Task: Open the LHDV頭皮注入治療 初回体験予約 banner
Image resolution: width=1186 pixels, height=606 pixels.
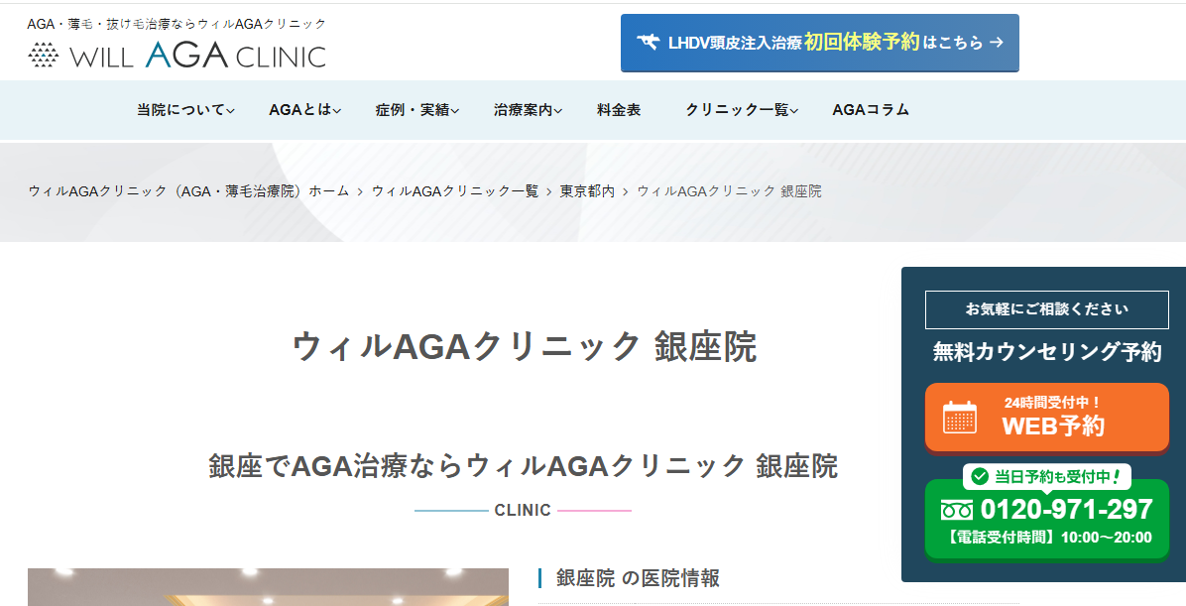Action: (x=820, y=43)
